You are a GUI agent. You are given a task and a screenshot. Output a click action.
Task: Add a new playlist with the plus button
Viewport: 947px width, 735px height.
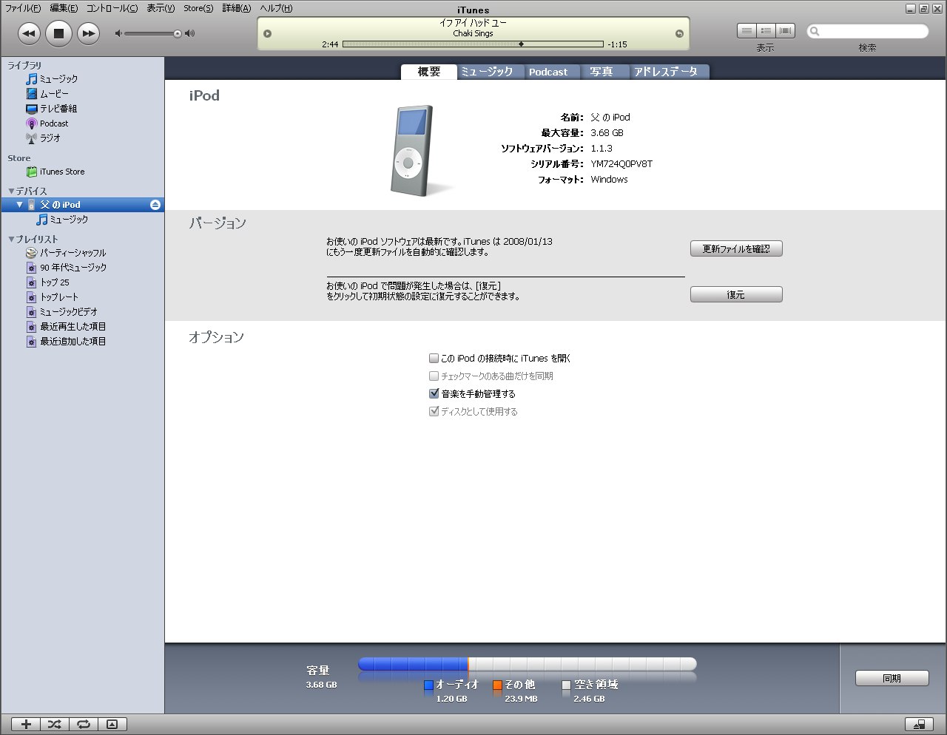tap(26, 725)
